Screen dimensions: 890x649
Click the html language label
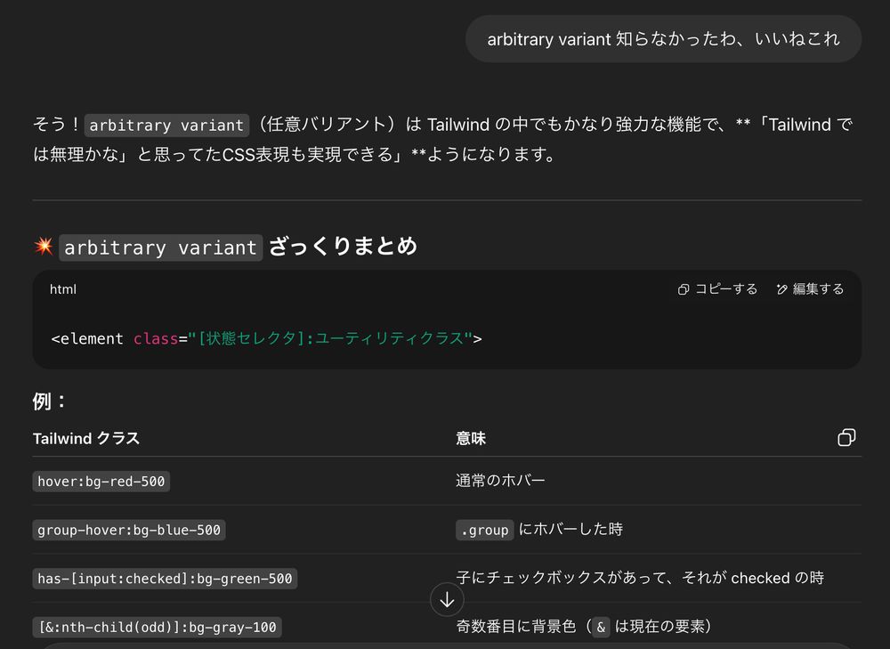[x=63, y=289]
